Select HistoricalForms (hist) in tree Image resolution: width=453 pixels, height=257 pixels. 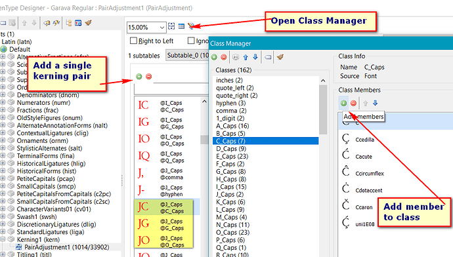point(47,171)
